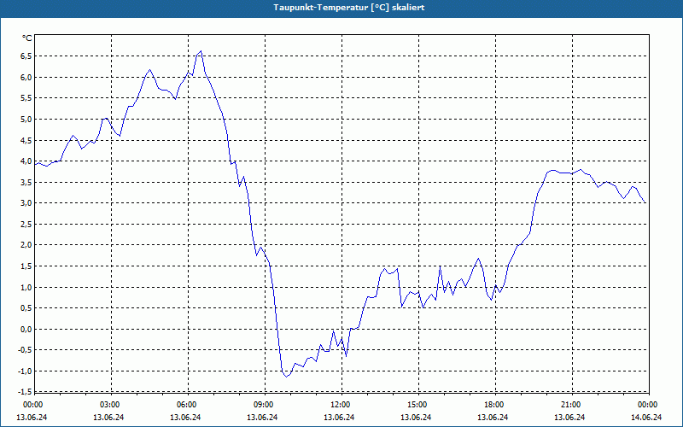Screen dimensions: 683x427
Task: Select the '13.06.24' date under 18:00
Action: (x=493, y=418)
